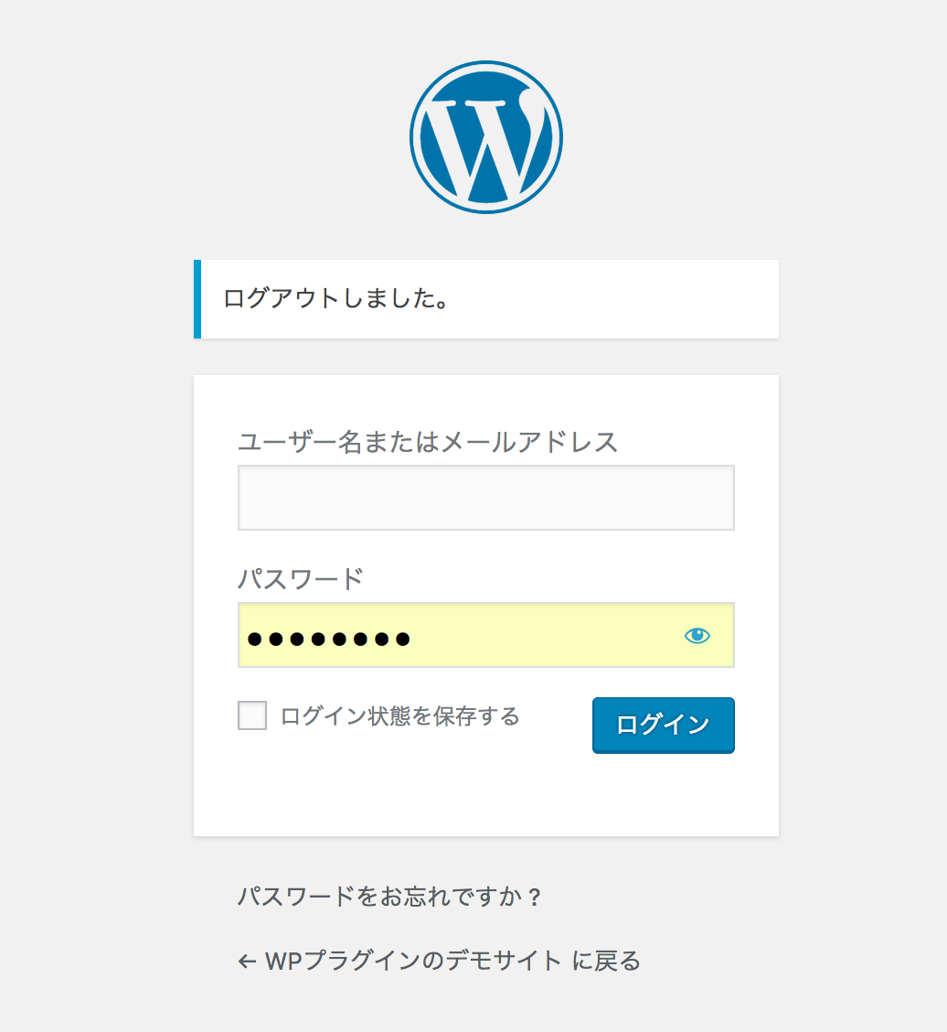Click the パスワード label above the field

point(301,579)
